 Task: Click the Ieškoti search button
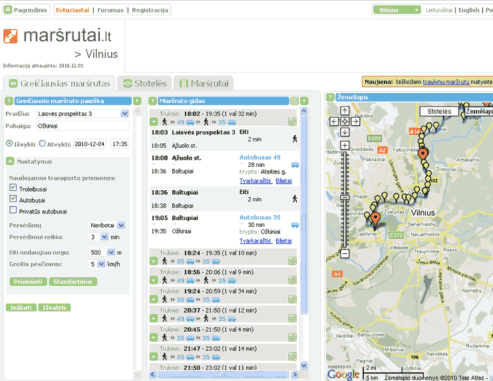pos(21,307)
